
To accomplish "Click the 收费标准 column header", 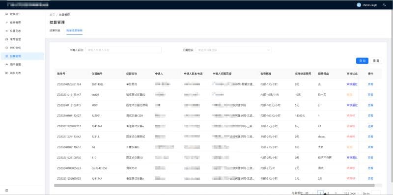I will (266, 74).
